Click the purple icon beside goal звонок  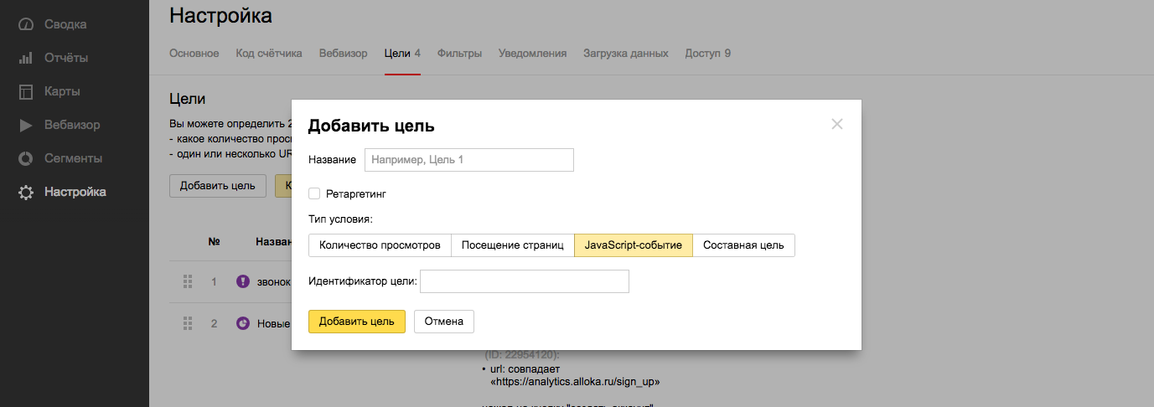(243, 281)
